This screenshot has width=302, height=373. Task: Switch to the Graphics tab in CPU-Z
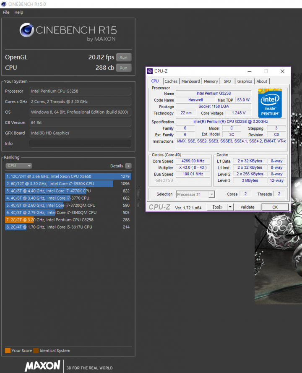coord(245,81)
